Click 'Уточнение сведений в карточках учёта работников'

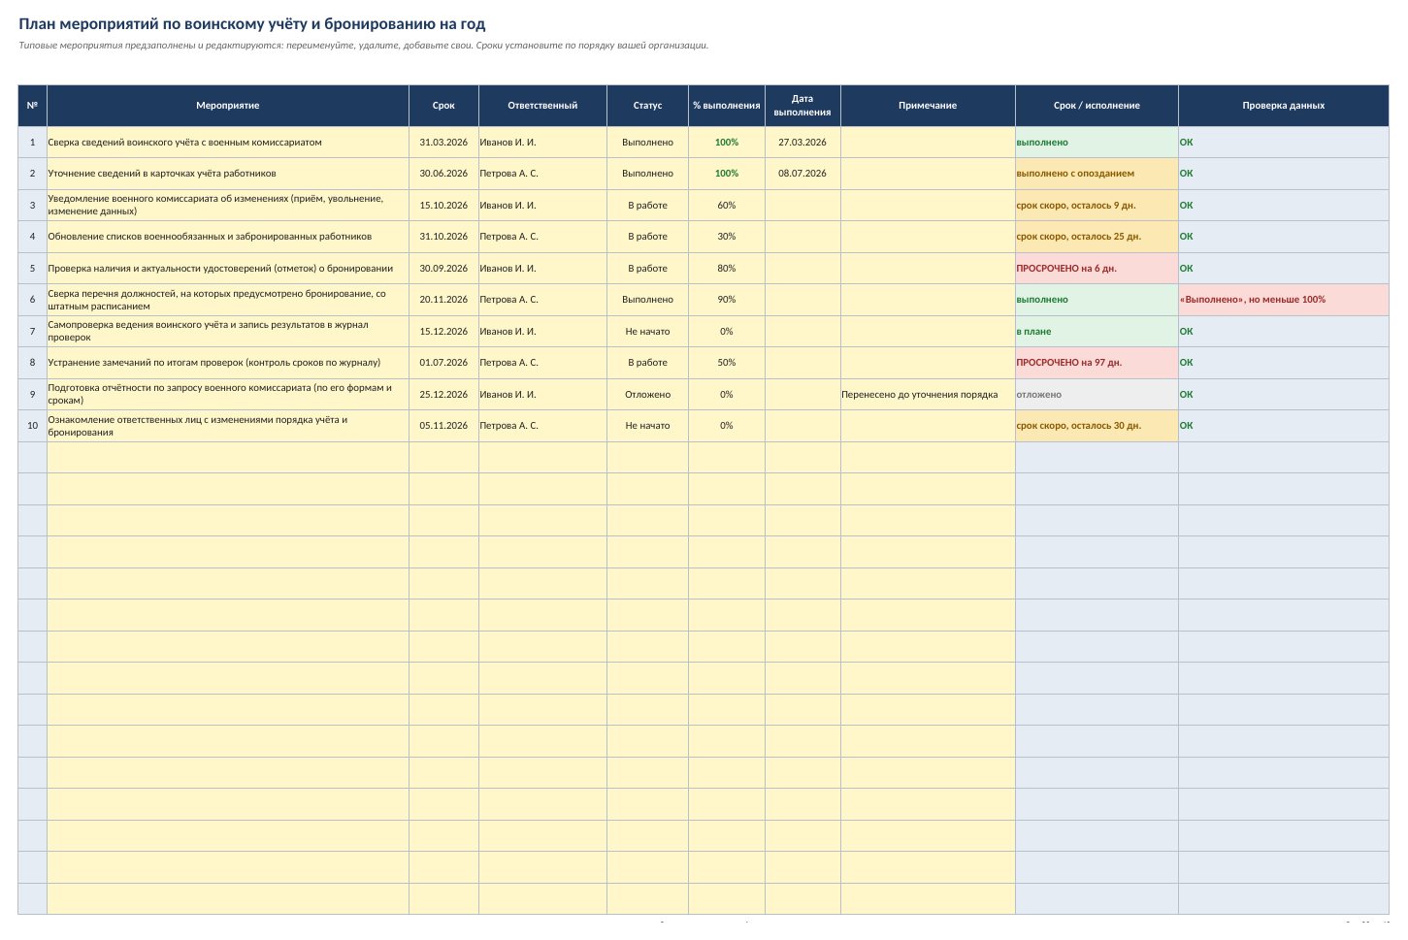[x=228, y=174]
